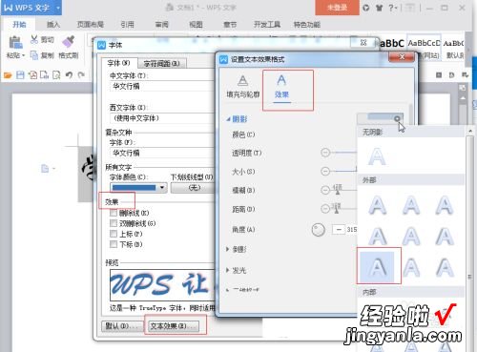Click the 西文字体 font combo box

point(163,118)
